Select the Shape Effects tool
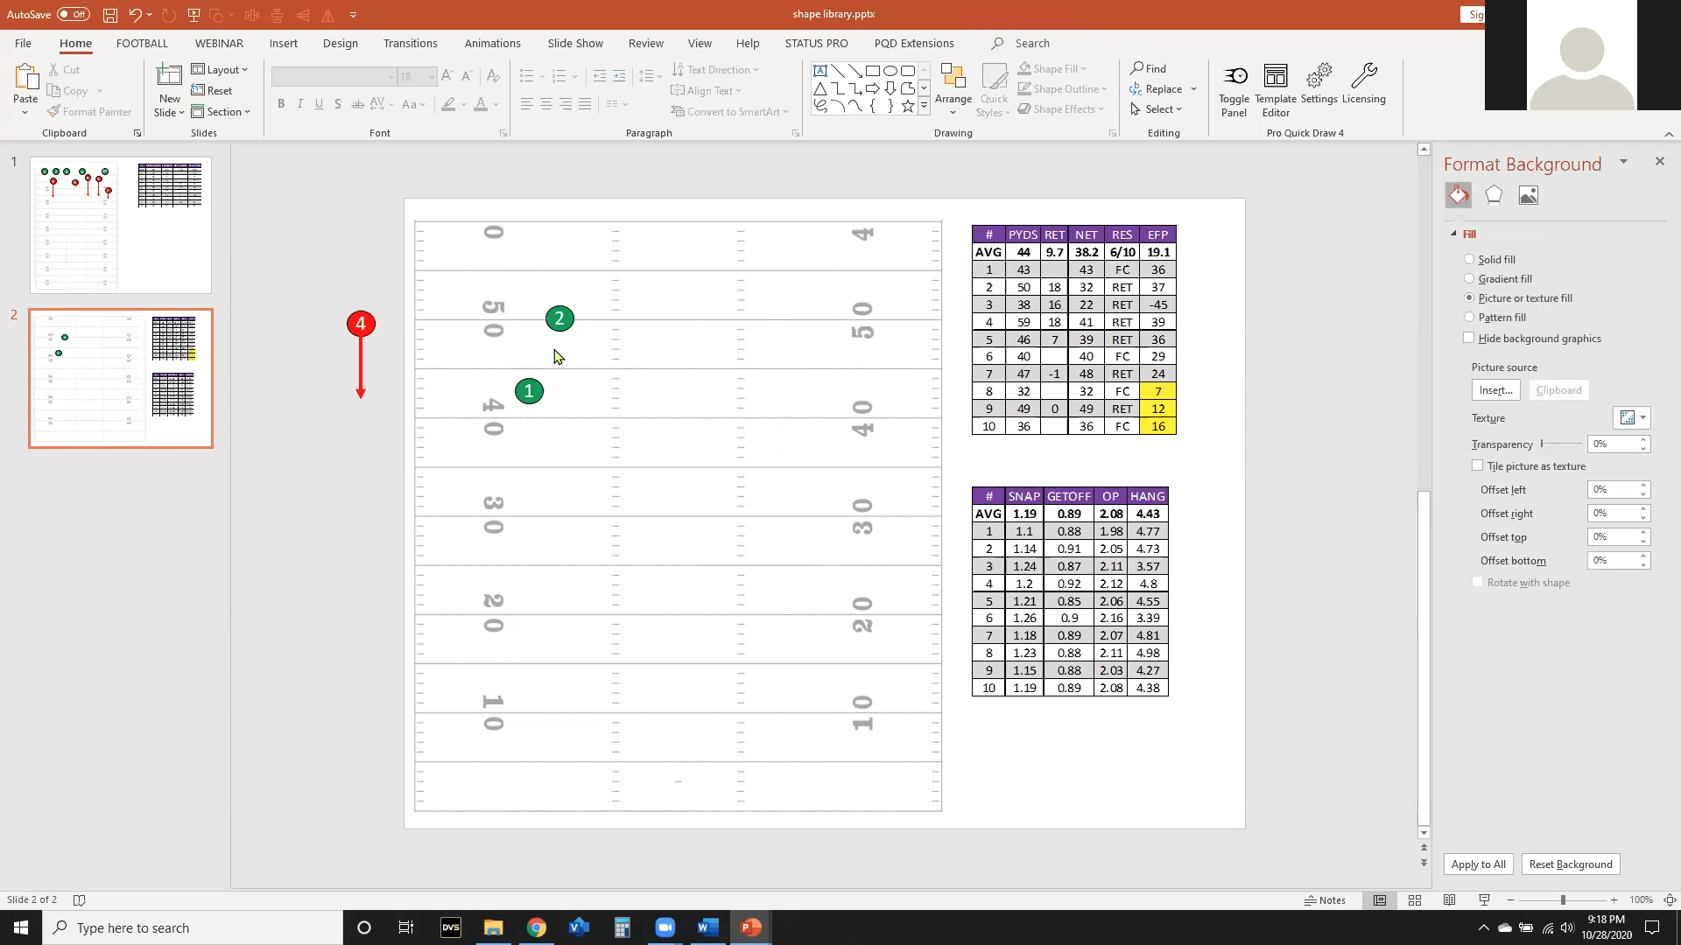 click(1060, 109)
